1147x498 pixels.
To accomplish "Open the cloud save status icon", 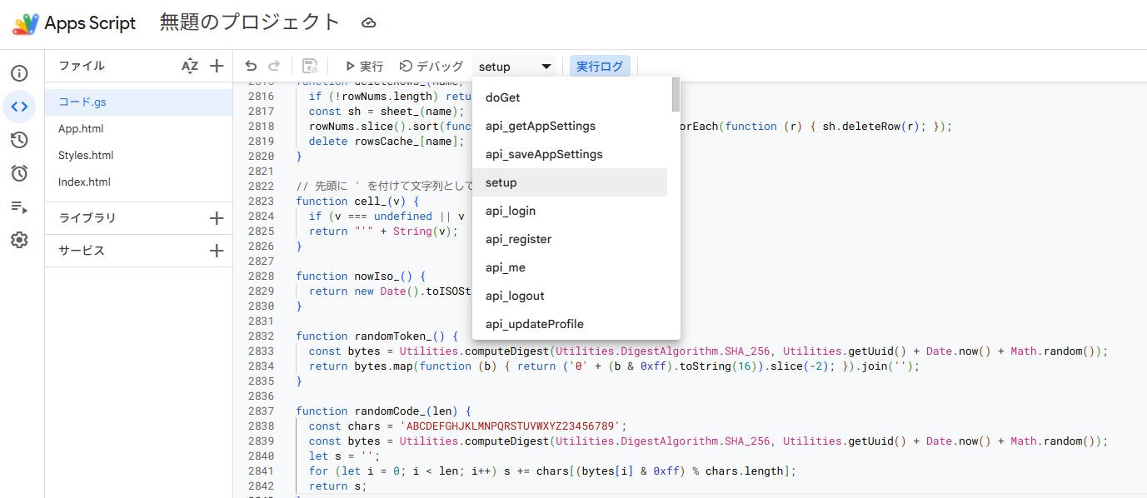I will pos(369,22).
